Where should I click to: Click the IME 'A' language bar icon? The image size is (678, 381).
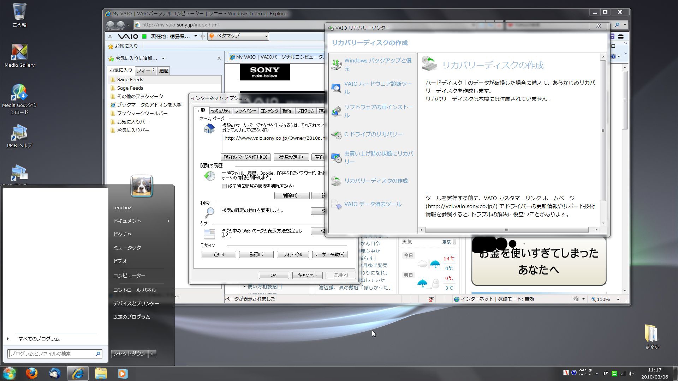(566, 373)
